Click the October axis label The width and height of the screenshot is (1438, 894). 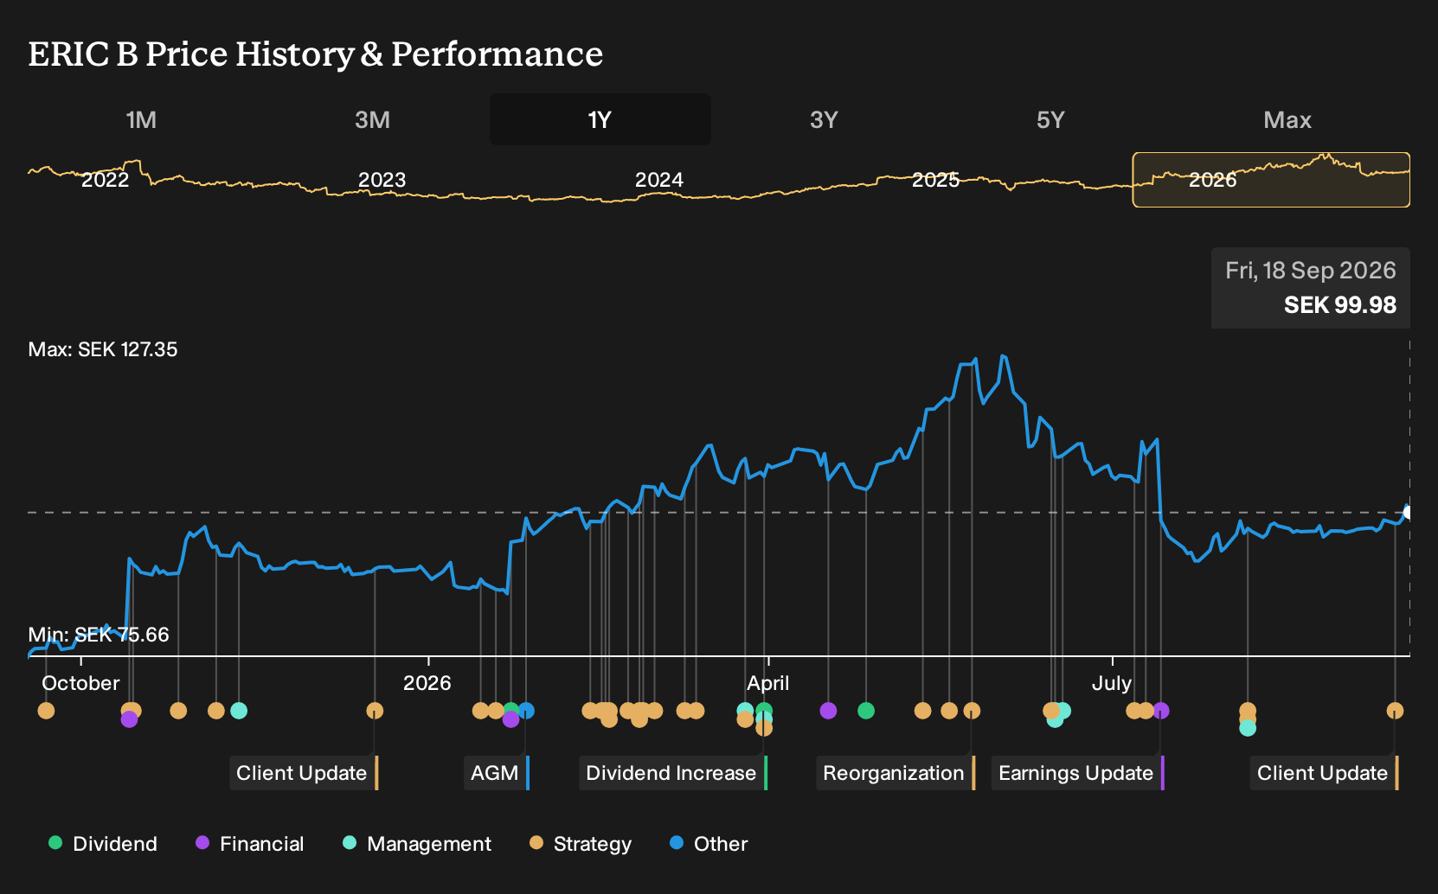pos(80,683)
